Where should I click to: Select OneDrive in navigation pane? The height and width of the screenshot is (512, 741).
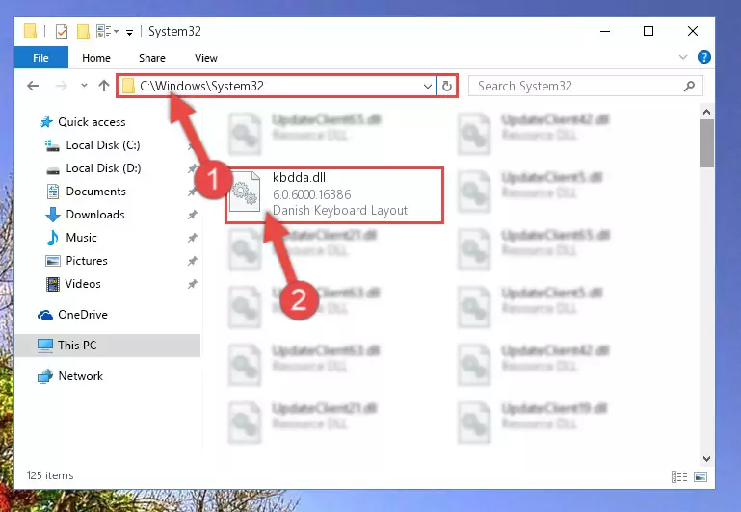coord(83,315)
